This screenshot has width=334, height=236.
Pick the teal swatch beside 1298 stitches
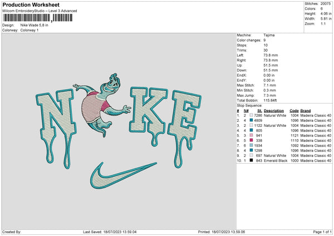coord(252,150)
